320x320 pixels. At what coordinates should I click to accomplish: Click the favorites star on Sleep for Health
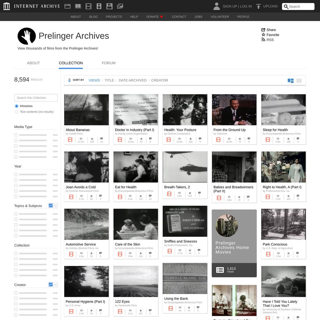(288, 139)
